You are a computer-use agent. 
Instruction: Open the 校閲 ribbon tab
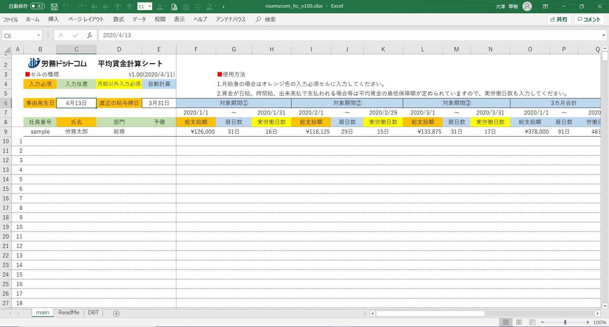[x=160, y=19]
